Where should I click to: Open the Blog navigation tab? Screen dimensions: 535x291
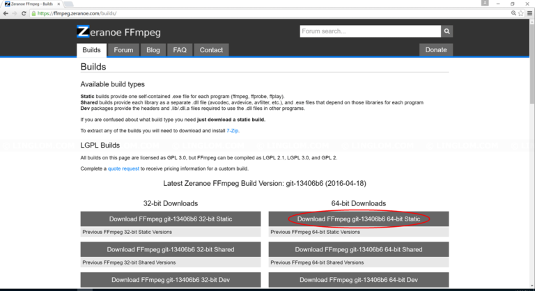(x=153, y=50)
